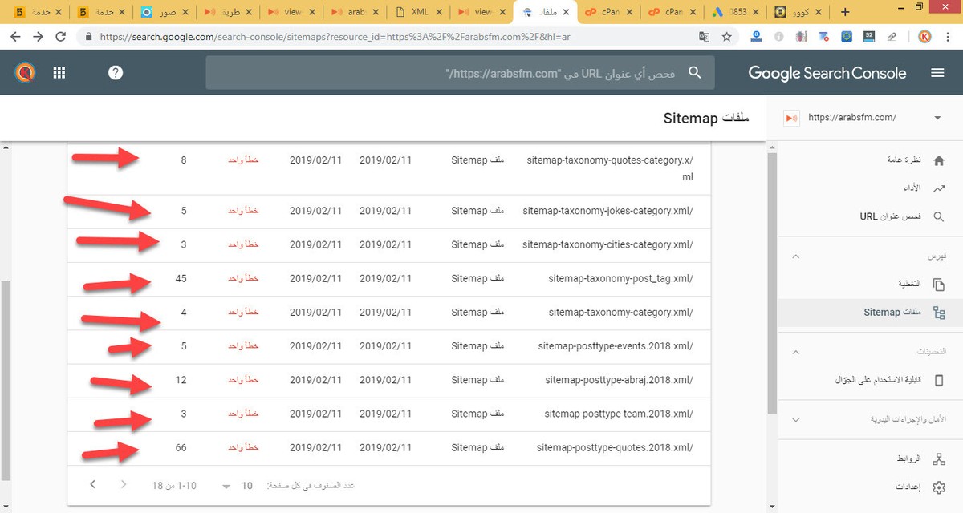The width and height of the screenshot is (963, 513).
Task: Reload the page with the refresh icon
Action: click(x=61, y=37)
